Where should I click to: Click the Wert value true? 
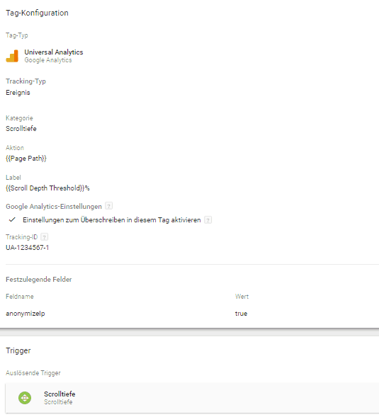click(241, 314)
